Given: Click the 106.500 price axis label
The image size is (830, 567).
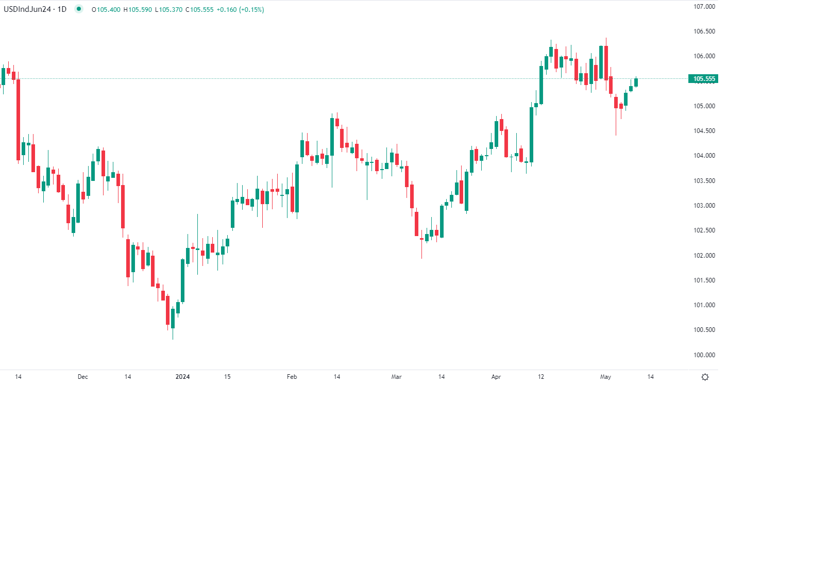Looking at the screenshot, I should 704,31.
